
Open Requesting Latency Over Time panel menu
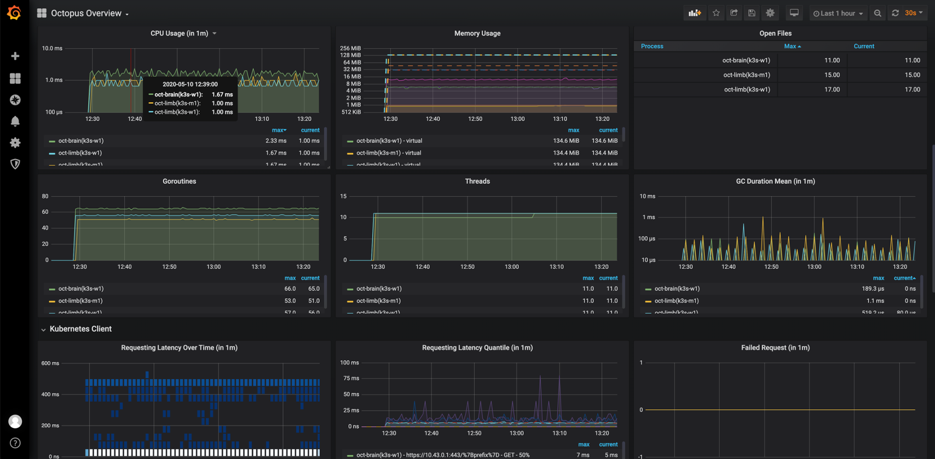(179, 348)
